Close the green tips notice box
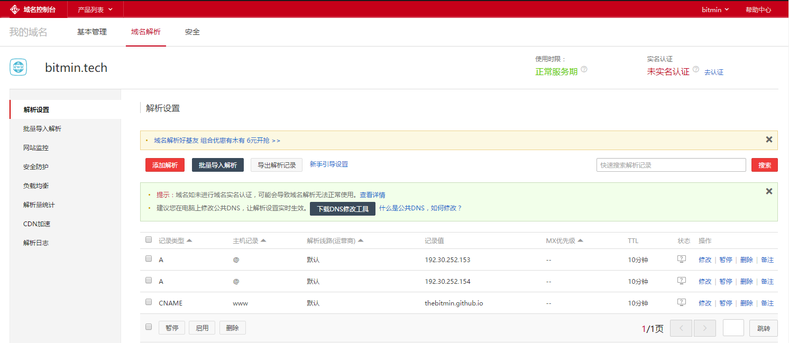Image resolution: width=789 pixels, height=343 pixels. point(769,191)
